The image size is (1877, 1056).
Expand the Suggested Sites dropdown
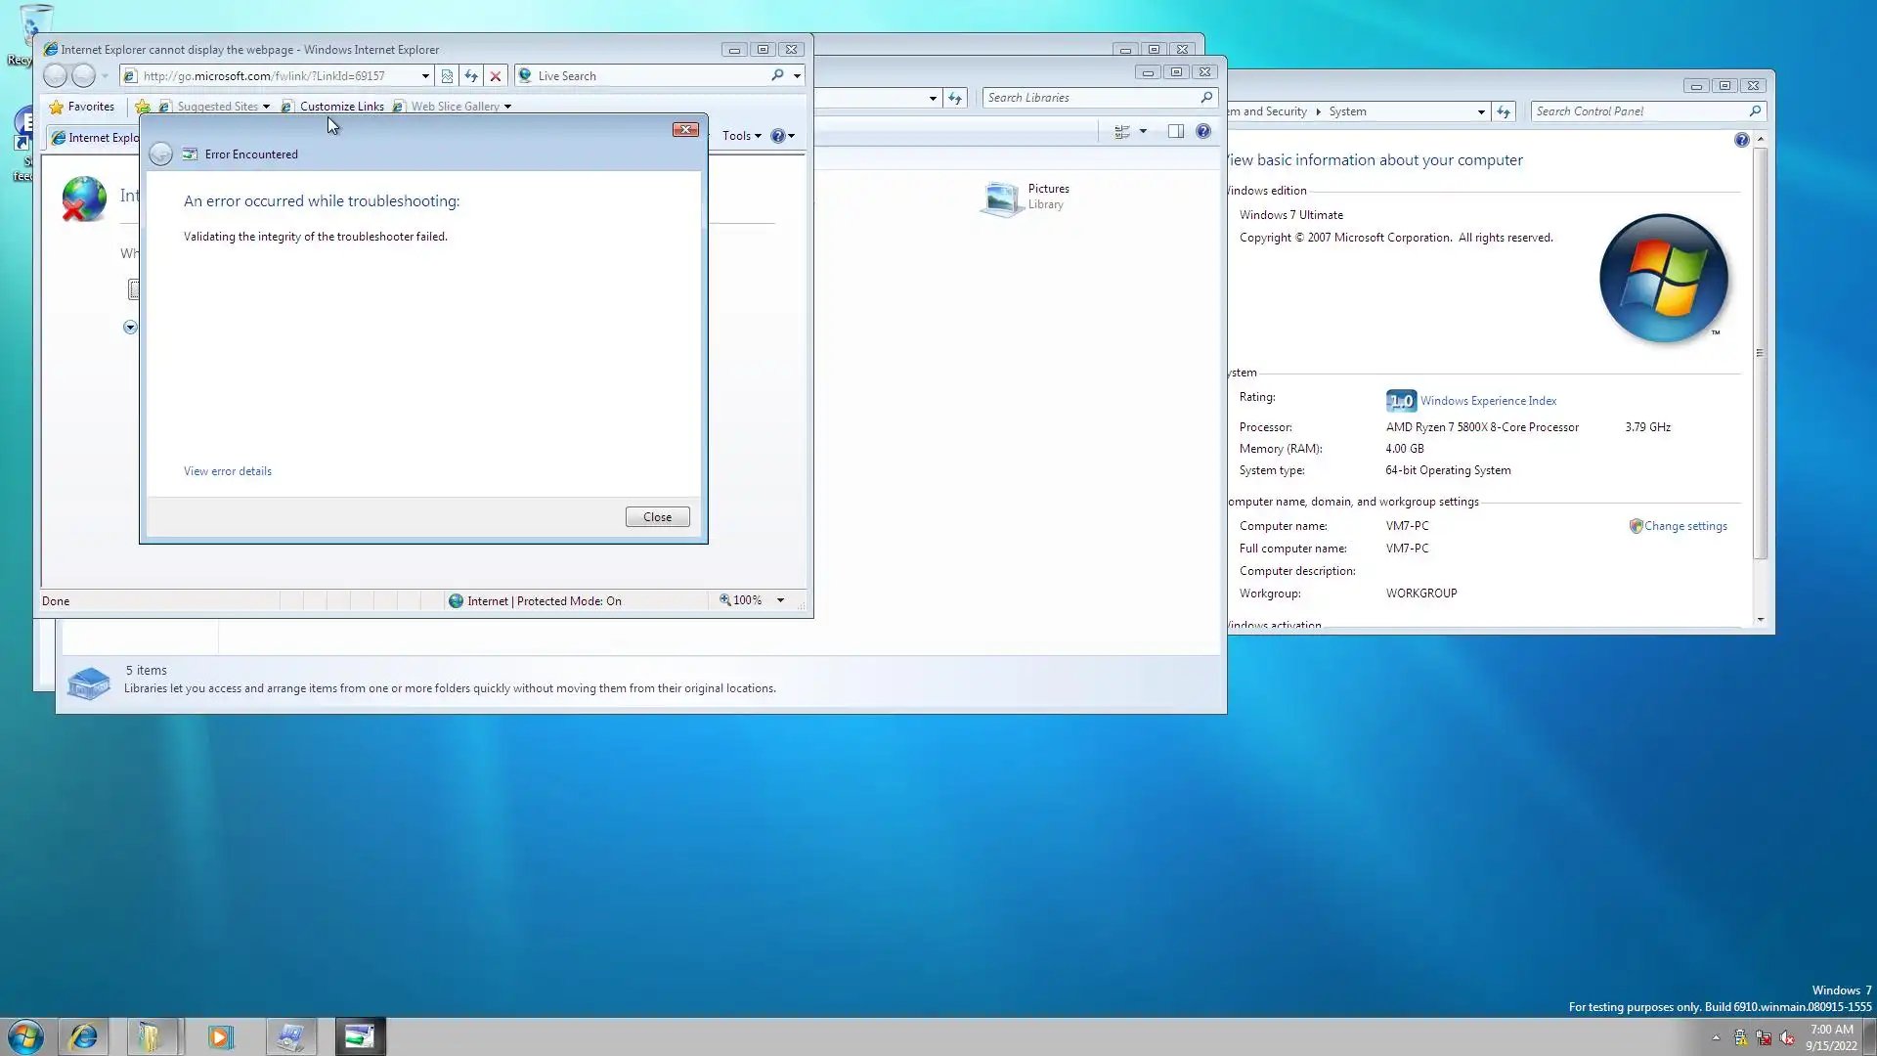click(266, 107)
